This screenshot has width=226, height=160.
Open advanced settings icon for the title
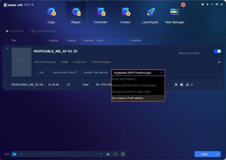(182, 85)
